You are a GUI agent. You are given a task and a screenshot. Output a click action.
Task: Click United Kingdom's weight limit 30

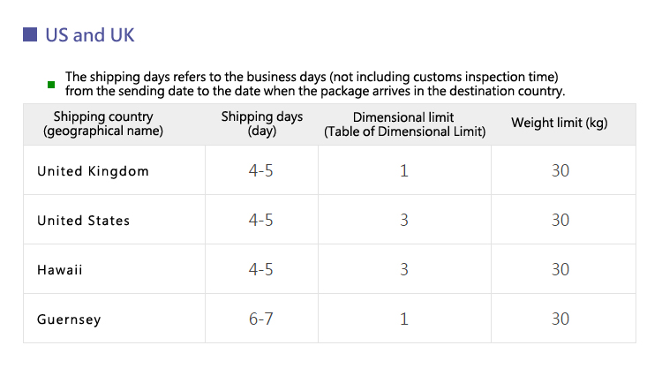560,170
